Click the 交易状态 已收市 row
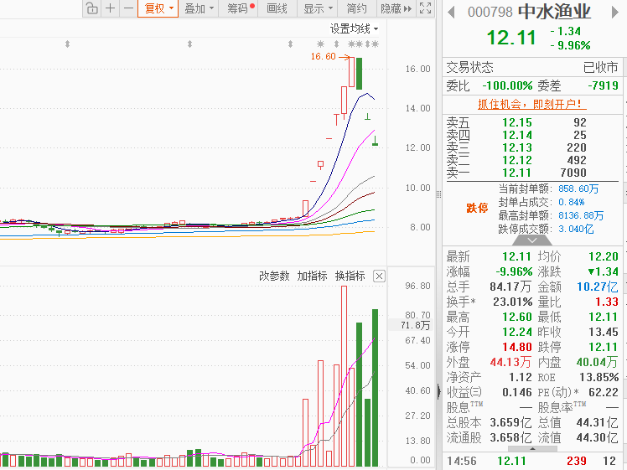This screenshot has height=470, width=627. (x=532, y=67)
